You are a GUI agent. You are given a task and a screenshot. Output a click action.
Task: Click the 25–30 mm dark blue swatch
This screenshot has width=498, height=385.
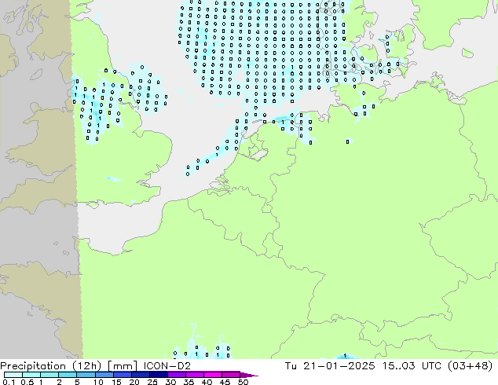(x=158, y=375)
